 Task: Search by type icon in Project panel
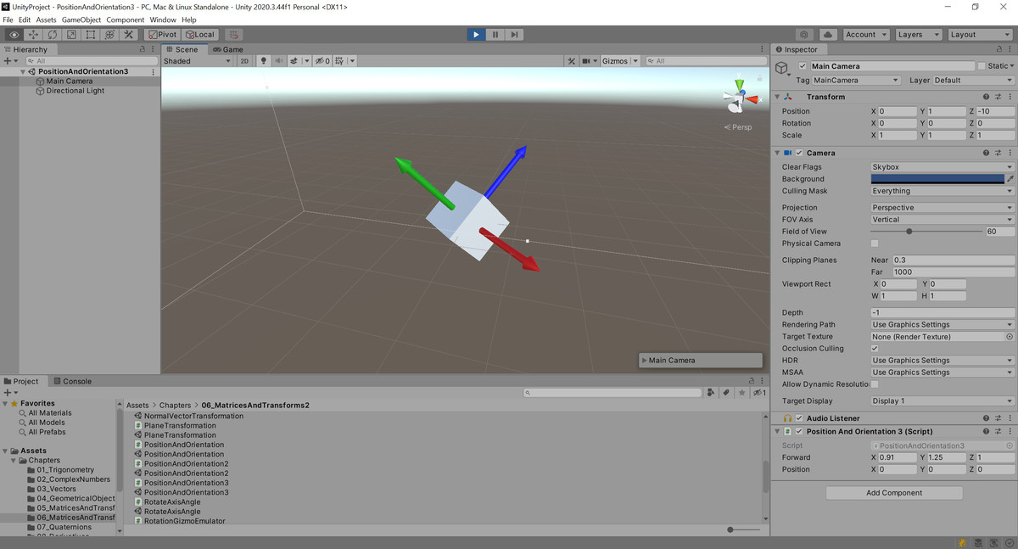(x=710, y=393)
